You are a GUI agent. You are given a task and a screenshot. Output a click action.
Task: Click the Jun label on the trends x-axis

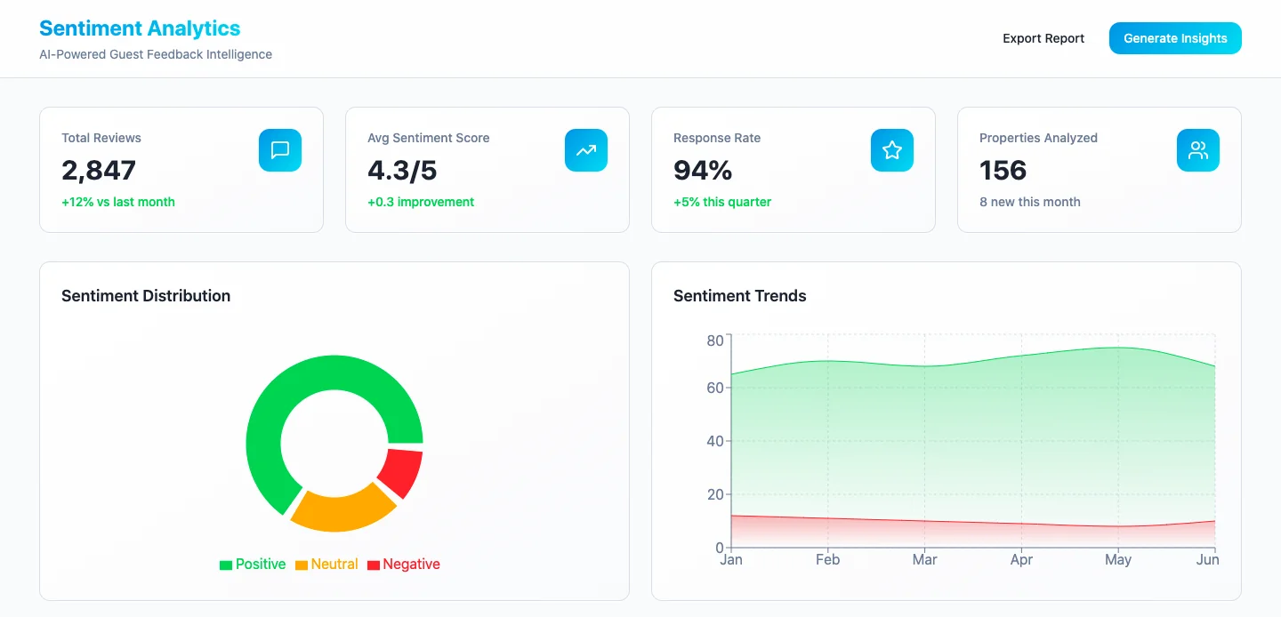coord(1208,560)
